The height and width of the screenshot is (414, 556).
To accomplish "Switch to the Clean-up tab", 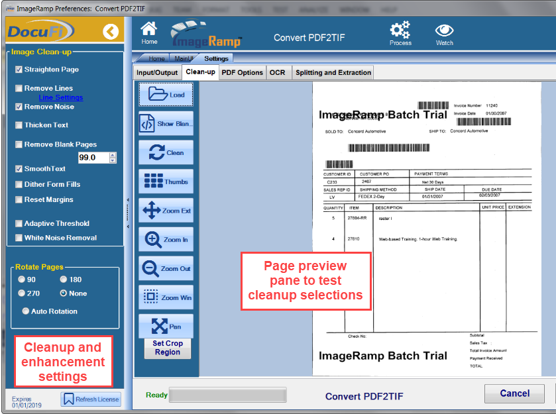I will 200,72.
